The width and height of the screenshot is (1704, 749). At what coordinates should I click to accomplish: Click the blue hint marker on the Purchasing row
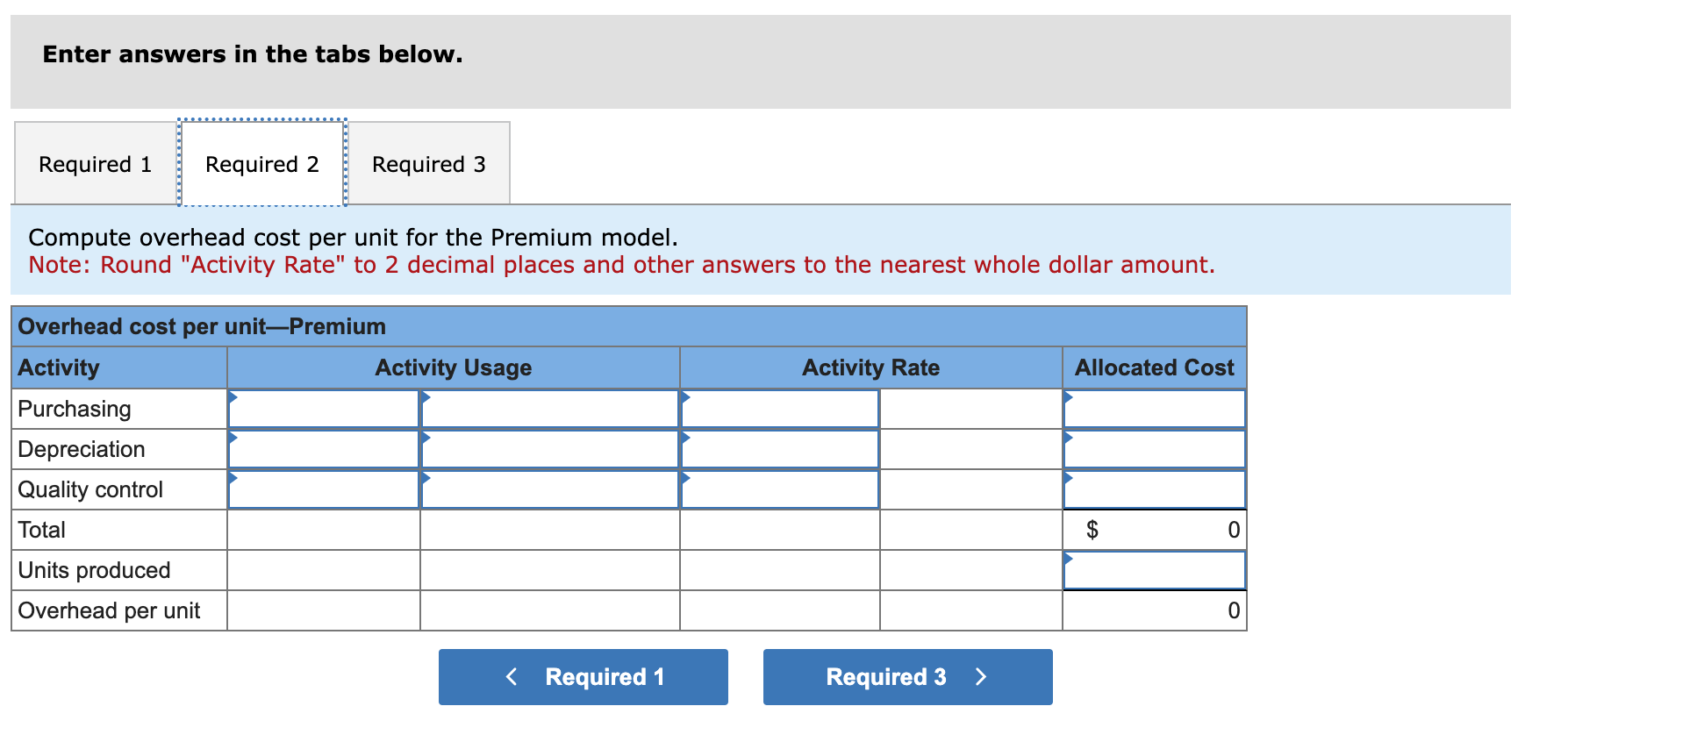(231, 396)
